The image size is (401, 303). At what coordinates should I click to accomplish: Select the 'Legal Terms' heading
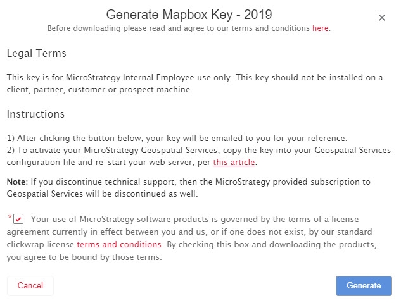37,54
